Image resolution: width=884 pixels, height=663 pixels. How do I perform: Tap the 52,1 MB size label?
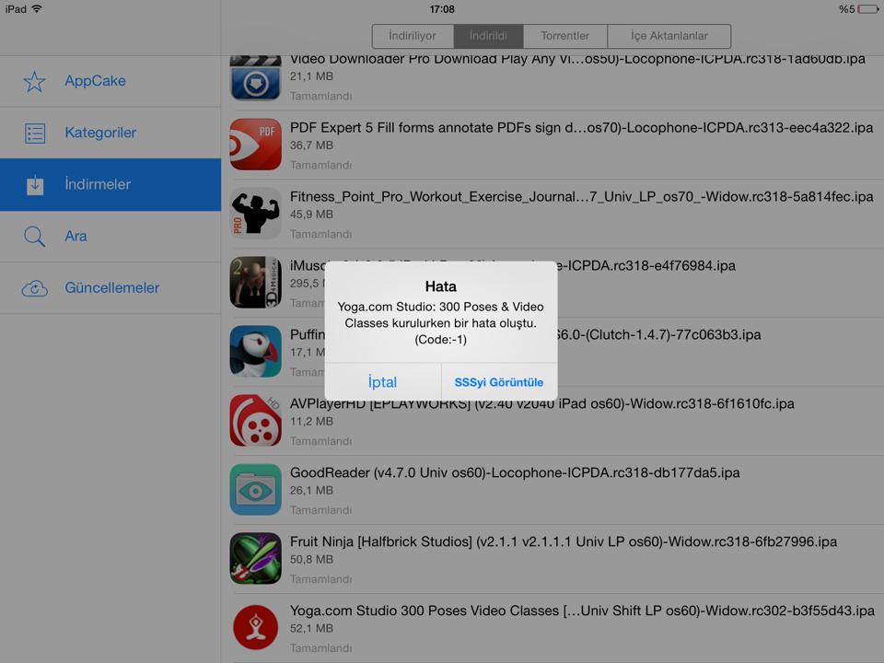(x=312, y=628)
